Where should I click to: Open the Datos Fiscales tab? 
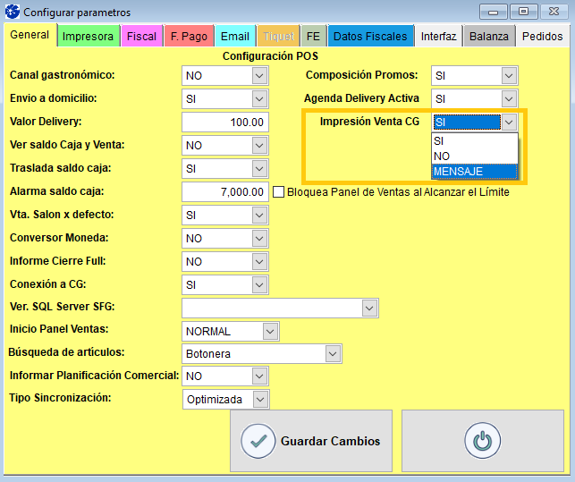click(370, 37)
